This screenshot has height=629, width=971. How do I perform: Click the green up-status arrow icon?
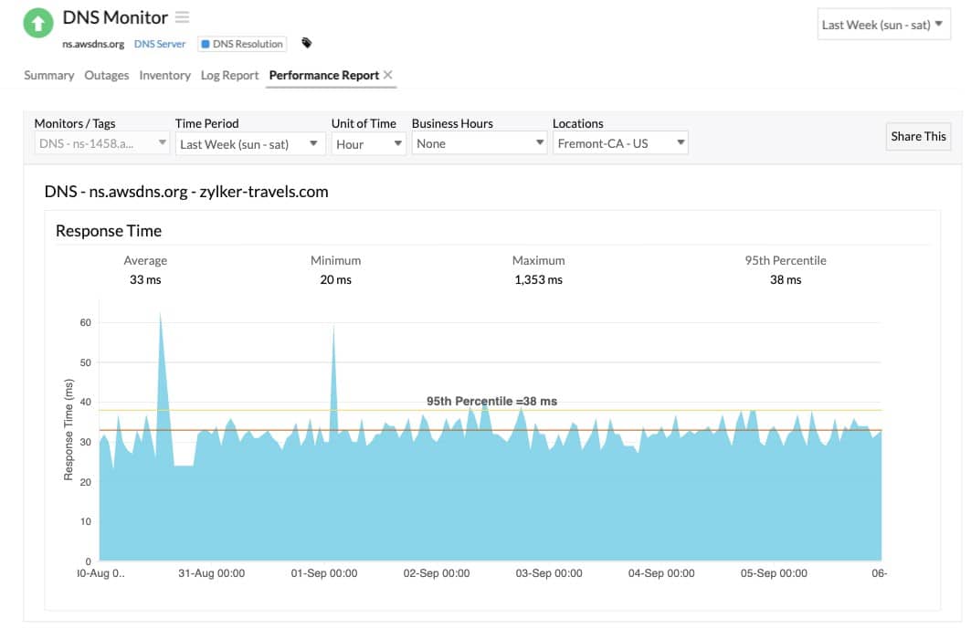pyautogui.click(x=38, y=23)
